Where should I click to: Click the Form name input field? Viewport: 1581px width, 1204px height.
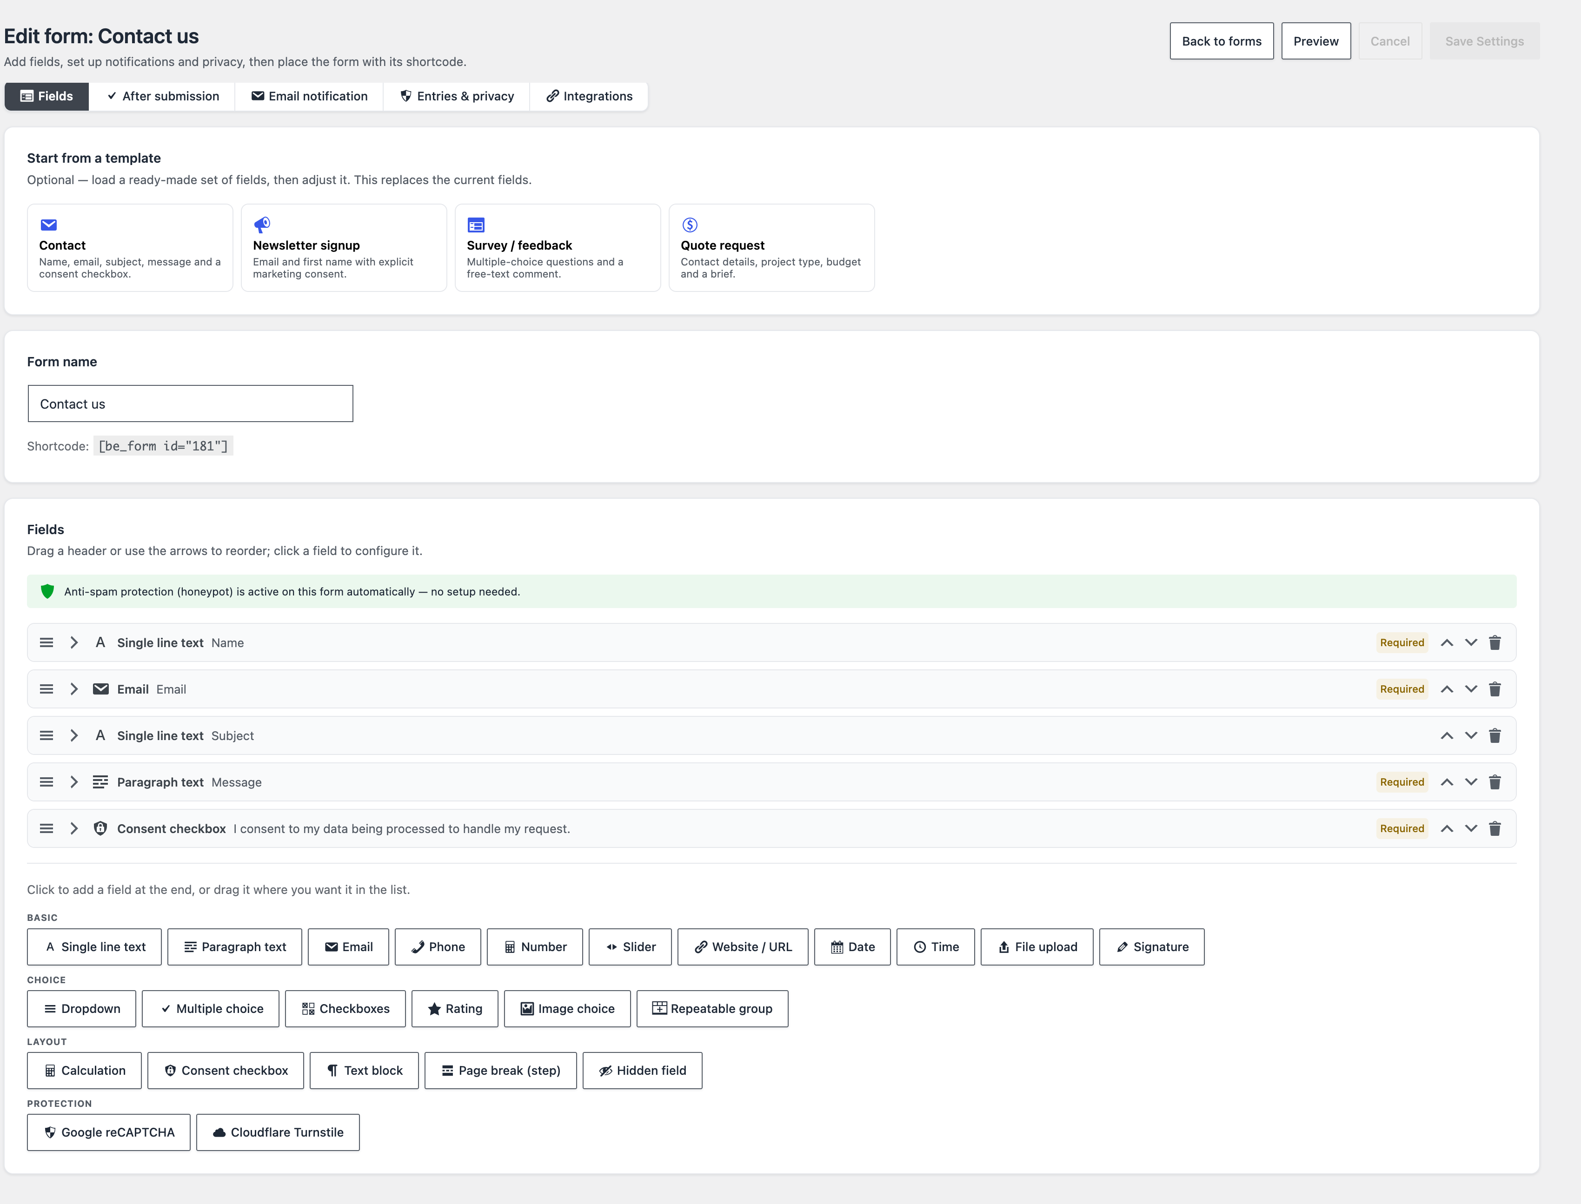pyautogui.click(x=191, y=404)
